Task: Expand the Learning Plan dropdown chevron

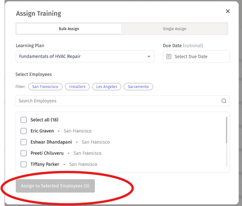Action: point(149,56)
